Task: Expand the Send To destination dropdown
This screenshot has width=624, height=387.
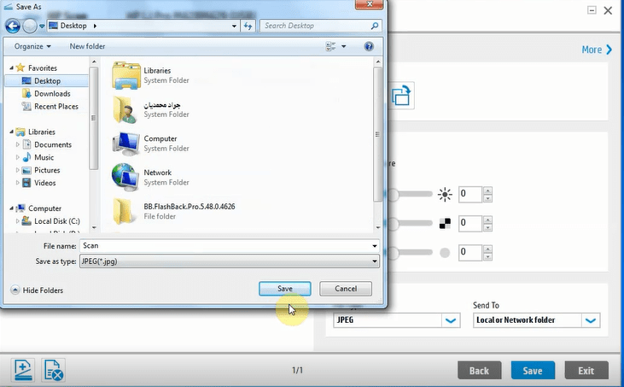Action: 591,320
